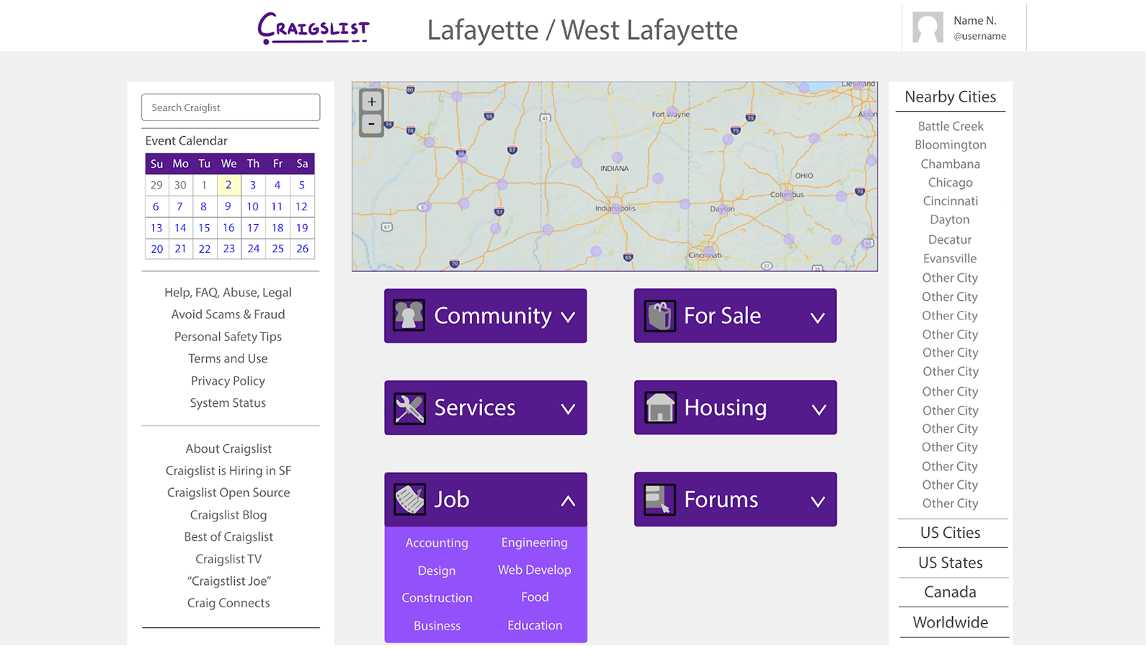
Task: Click the Community people icon
Action: click(409, 315)
